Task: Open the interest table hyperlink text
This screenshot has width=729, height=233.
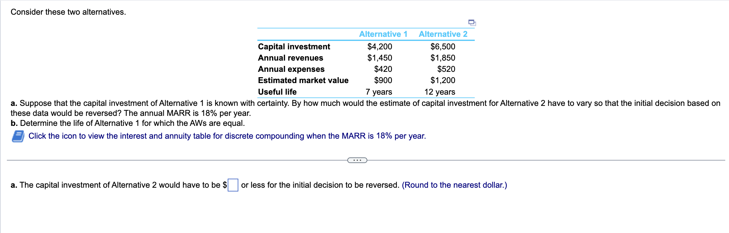Action: [227, 136]
